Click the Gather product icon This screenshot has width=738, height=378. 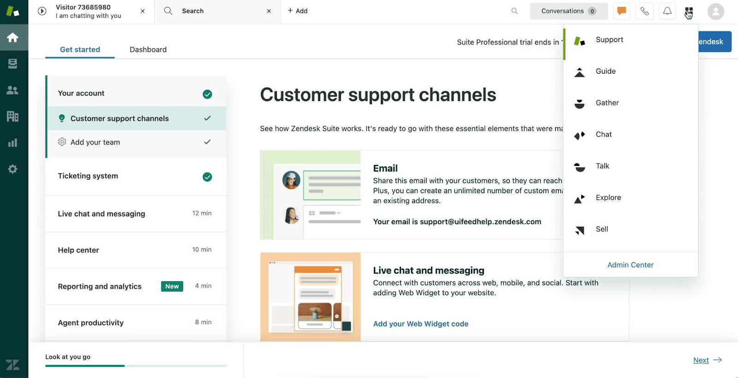[x=580, y=104]
